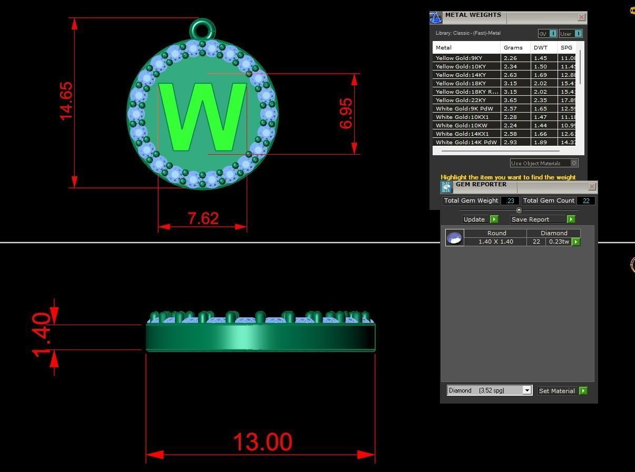Select the Yellow Gold:22KY row
Screen dimensions: 635x472
pos(504,100)
